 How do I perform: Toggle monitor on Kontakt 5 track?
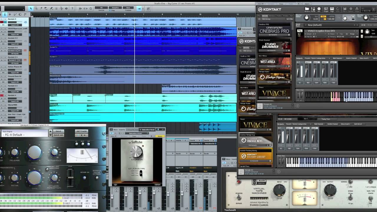click(5, 22)
